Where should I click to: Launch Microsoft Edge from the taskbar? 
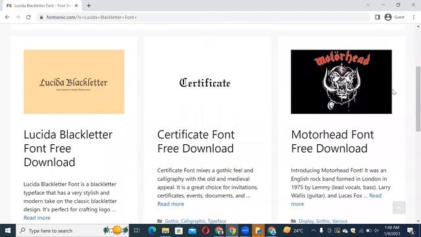click(152, 230)
